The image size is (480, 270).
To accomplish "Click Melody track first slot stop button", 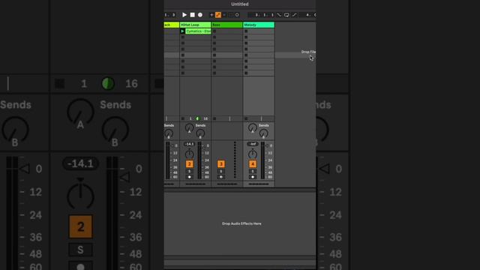I will point(246,31).
